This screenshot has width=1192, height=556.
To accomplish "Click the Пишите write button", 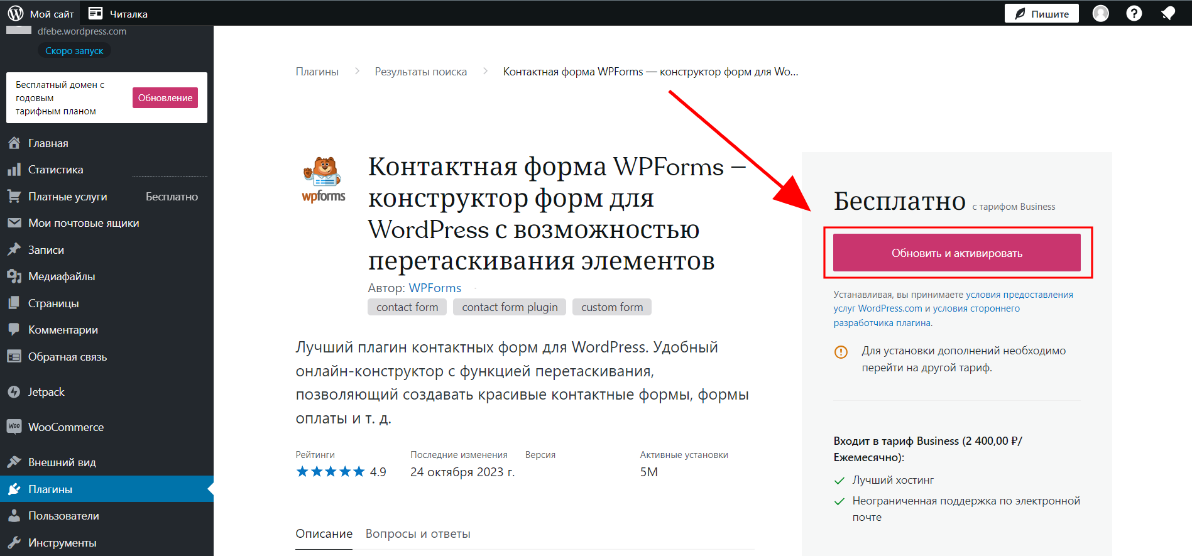I will pos(1041,13).
